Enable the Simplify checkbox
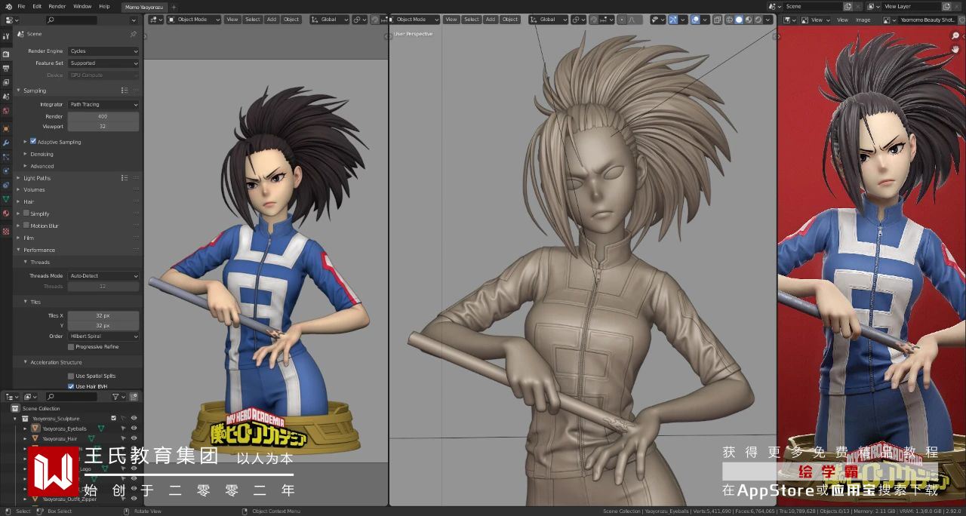The image size is (966, 516). point(26,213)
